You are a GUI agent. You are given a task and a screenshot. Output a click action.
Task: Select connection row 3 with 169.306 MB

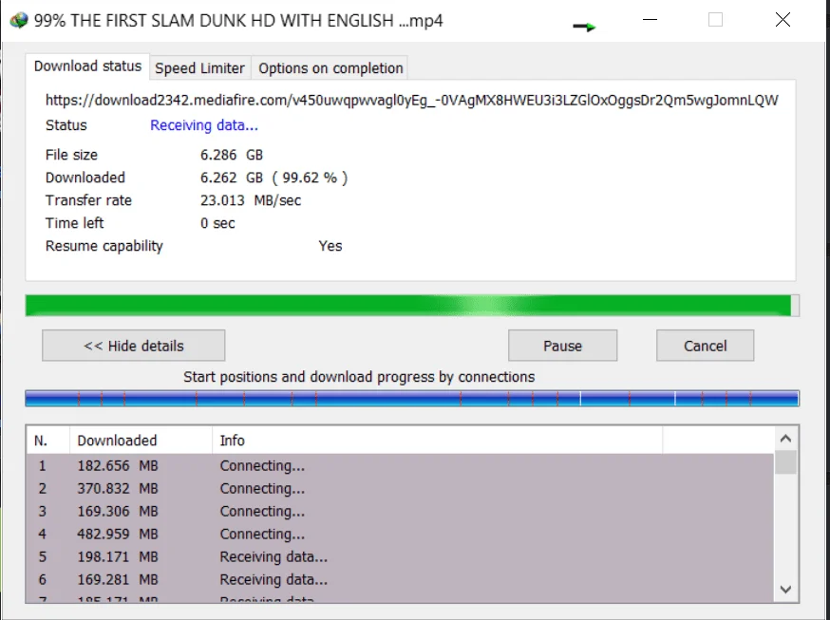point(400,511)
